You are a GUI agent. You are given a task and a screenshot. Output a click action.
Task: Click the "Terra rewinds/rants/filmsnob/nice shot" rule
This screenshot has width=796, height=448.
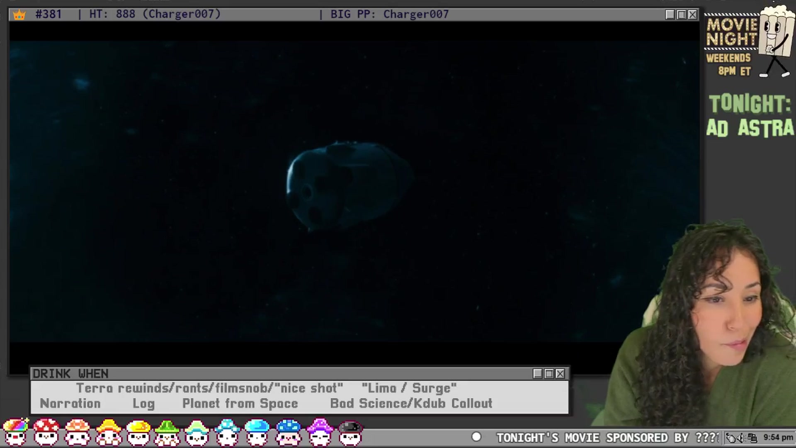[210, 388]
